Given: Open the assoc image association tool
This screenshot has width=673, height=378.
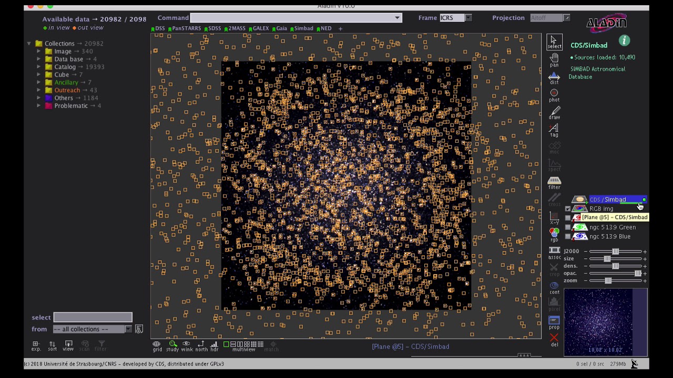Looking at the screenshot, I should tap(554, 253).
